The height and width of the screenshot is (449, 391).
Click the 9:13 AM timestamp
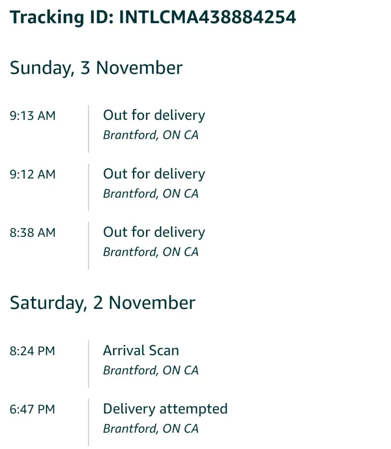33,116
